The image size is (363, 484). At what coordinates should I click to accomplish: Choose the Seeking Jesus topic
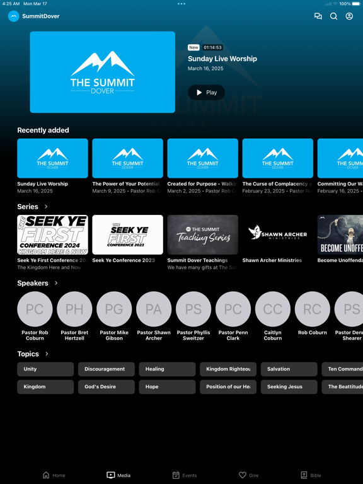click(289, 387)
